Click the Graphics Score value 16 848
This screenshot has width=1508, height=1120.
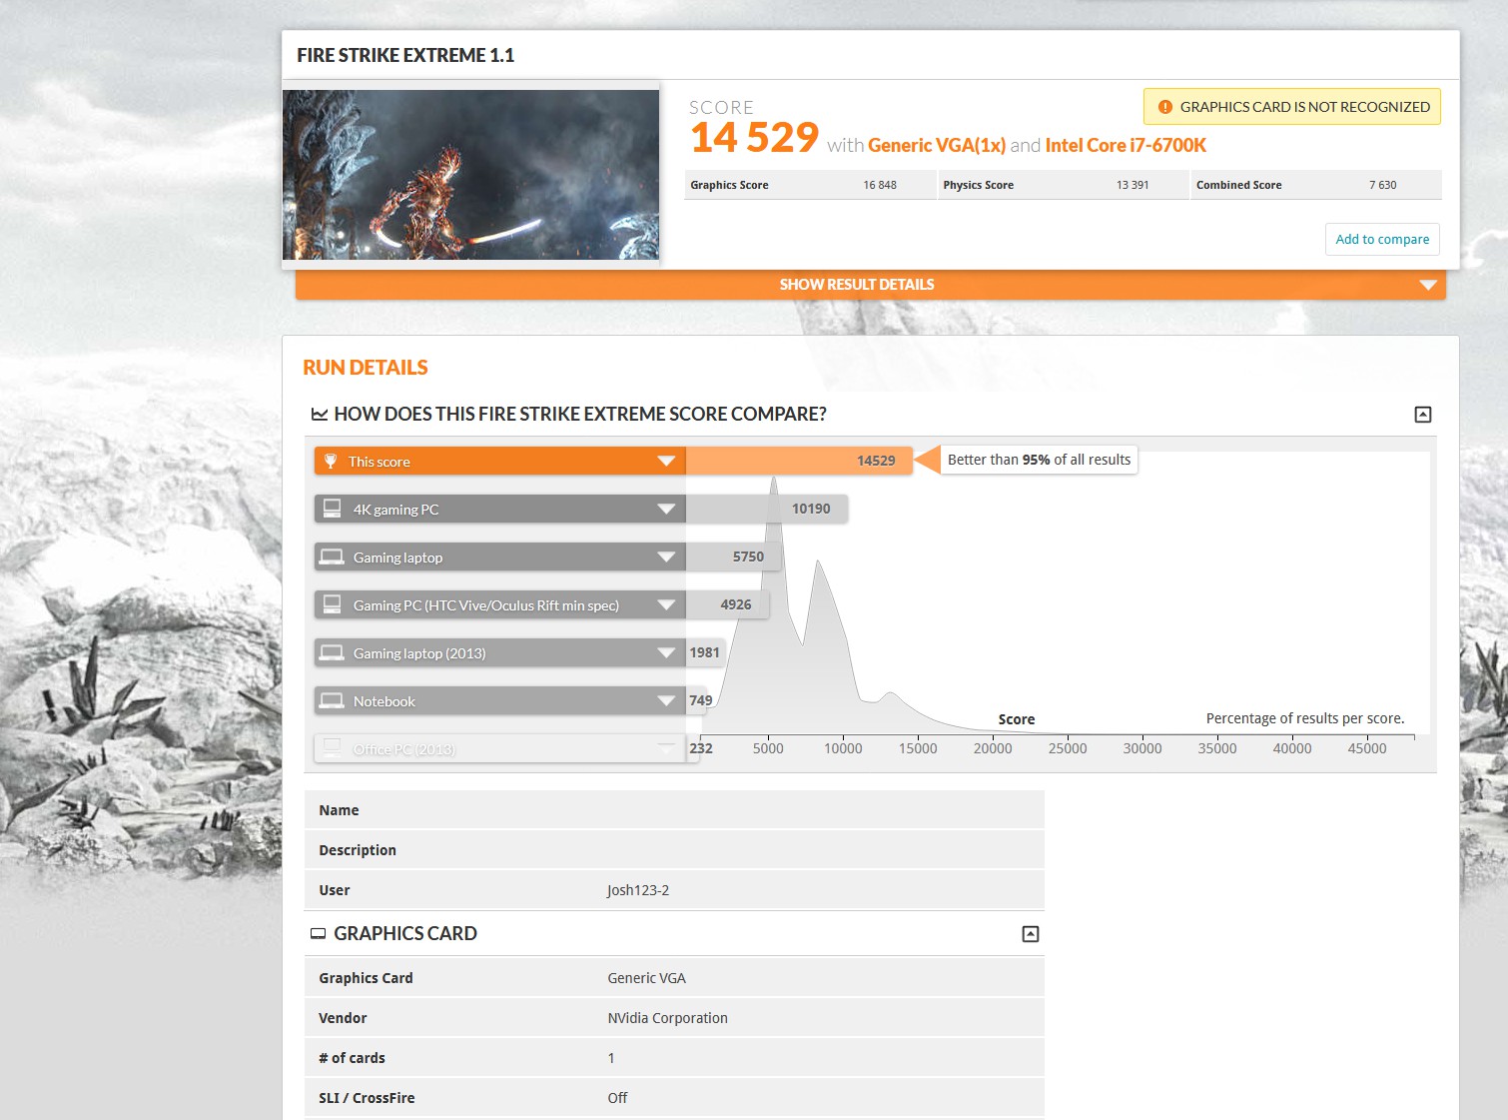coord(880,185)
